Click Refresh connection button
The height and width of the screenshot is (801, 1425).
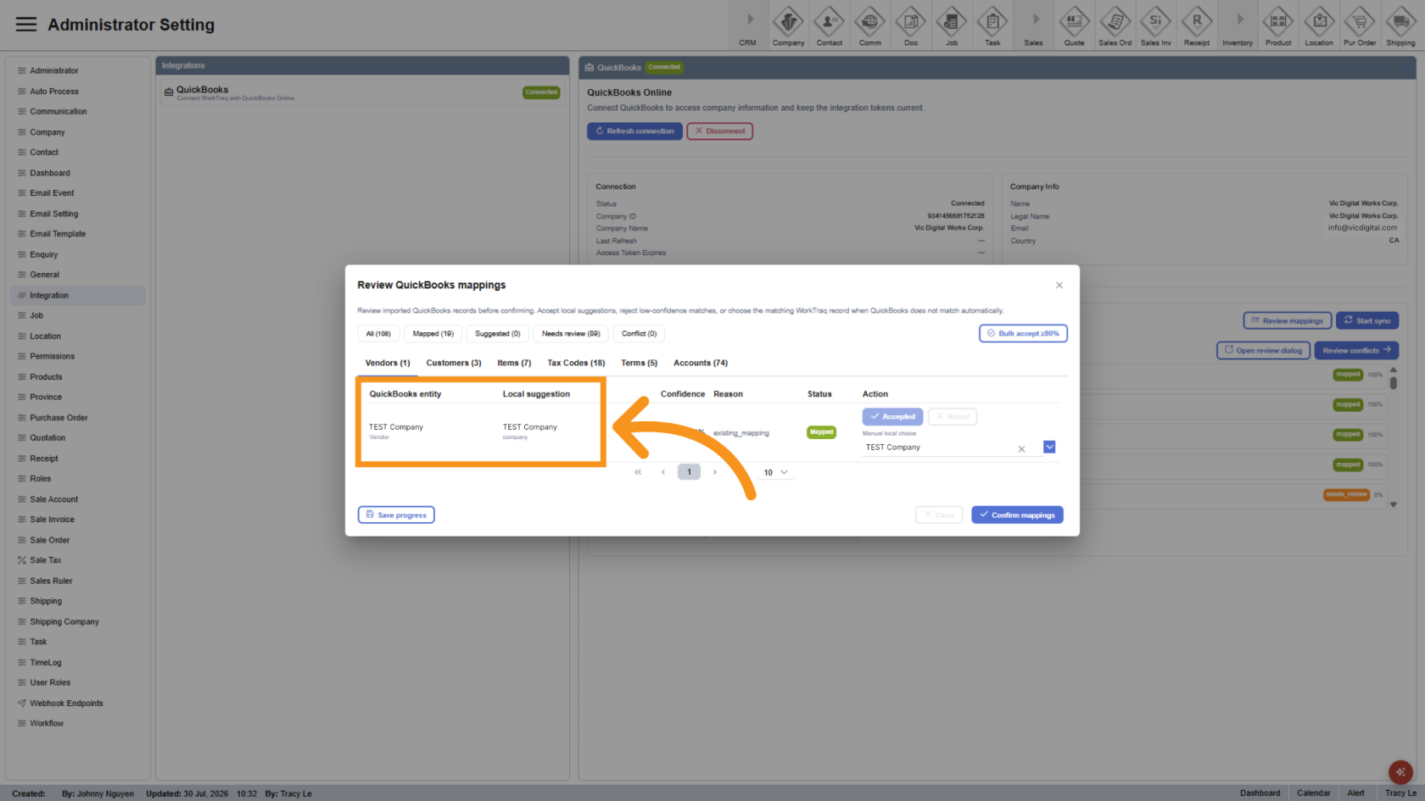(634, 131)
